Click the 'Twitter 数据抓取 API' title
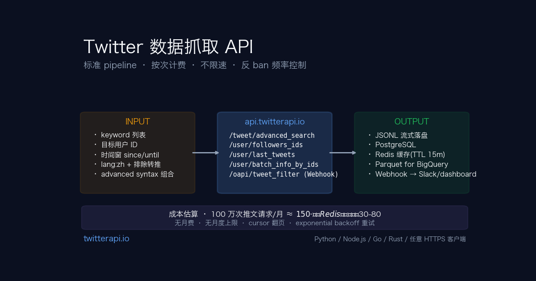 [168, 47]
